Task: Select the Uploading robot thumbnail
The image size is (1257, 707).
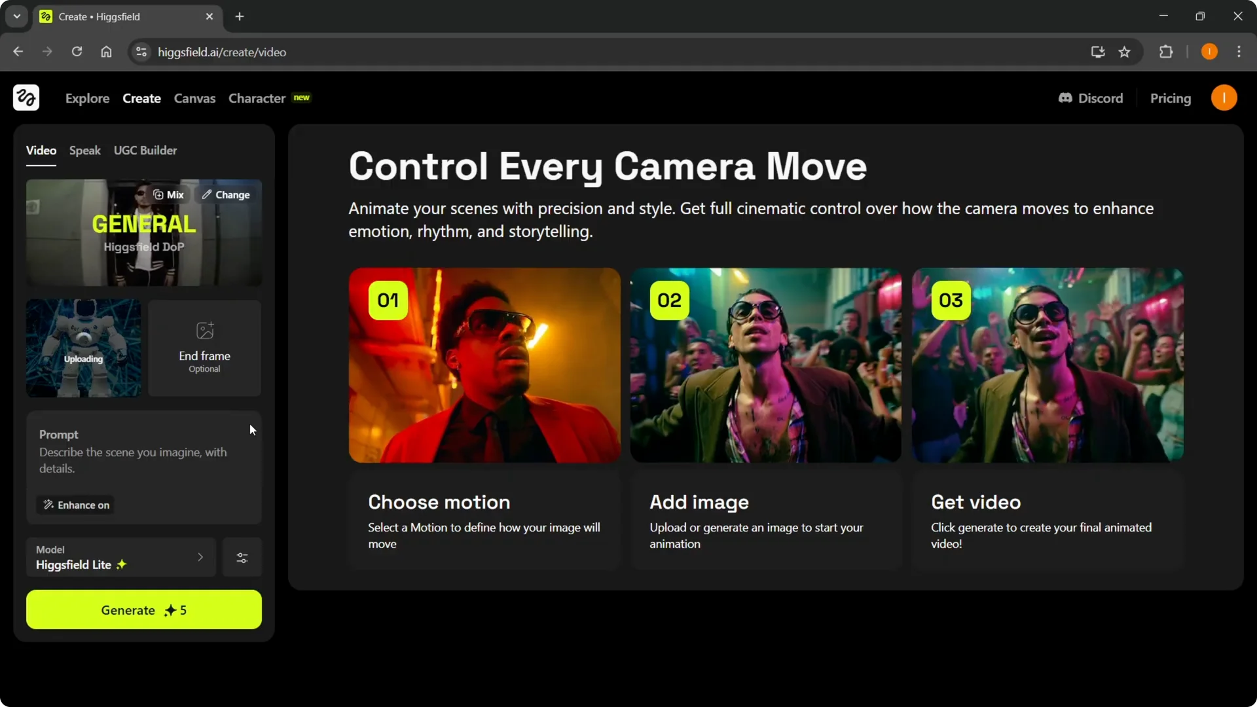Action: tap(83, 348)
